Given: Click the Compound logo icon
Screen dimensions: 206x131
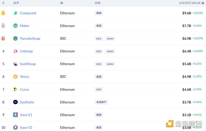Looking at the screenshot, I should point(15,13).
